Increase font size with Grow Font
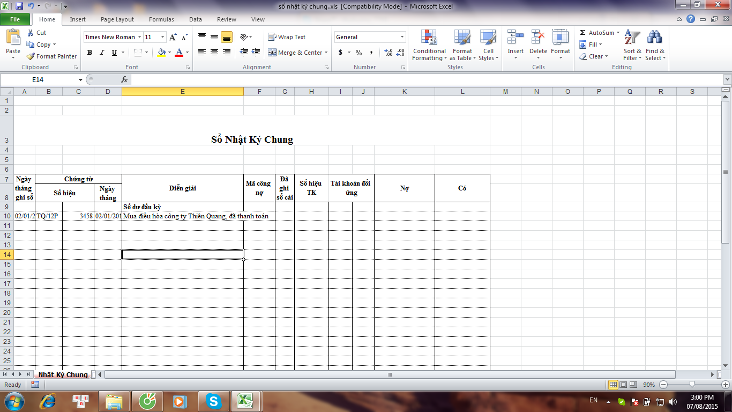 pos(173,37)
